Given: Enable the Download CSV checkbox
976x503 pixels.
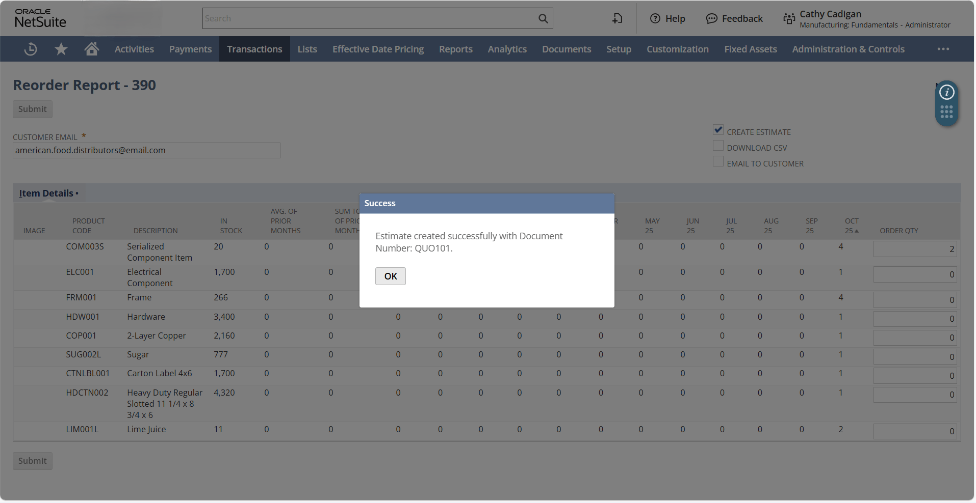Looking at the screenshot, I should 718,146.
